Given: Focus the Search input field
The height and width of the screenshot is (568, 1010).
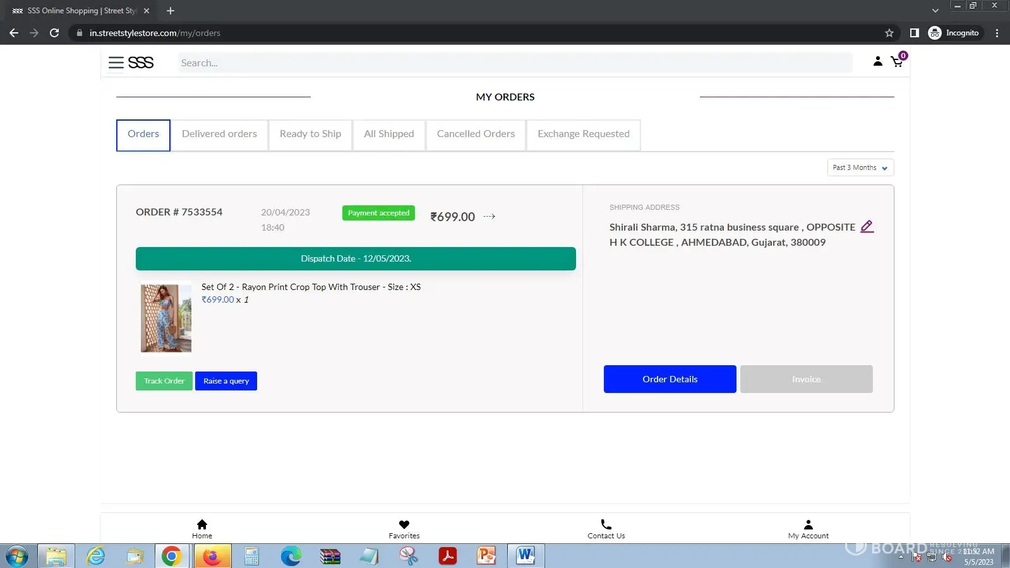Looking at the screenshot, I should coord(515,63).
